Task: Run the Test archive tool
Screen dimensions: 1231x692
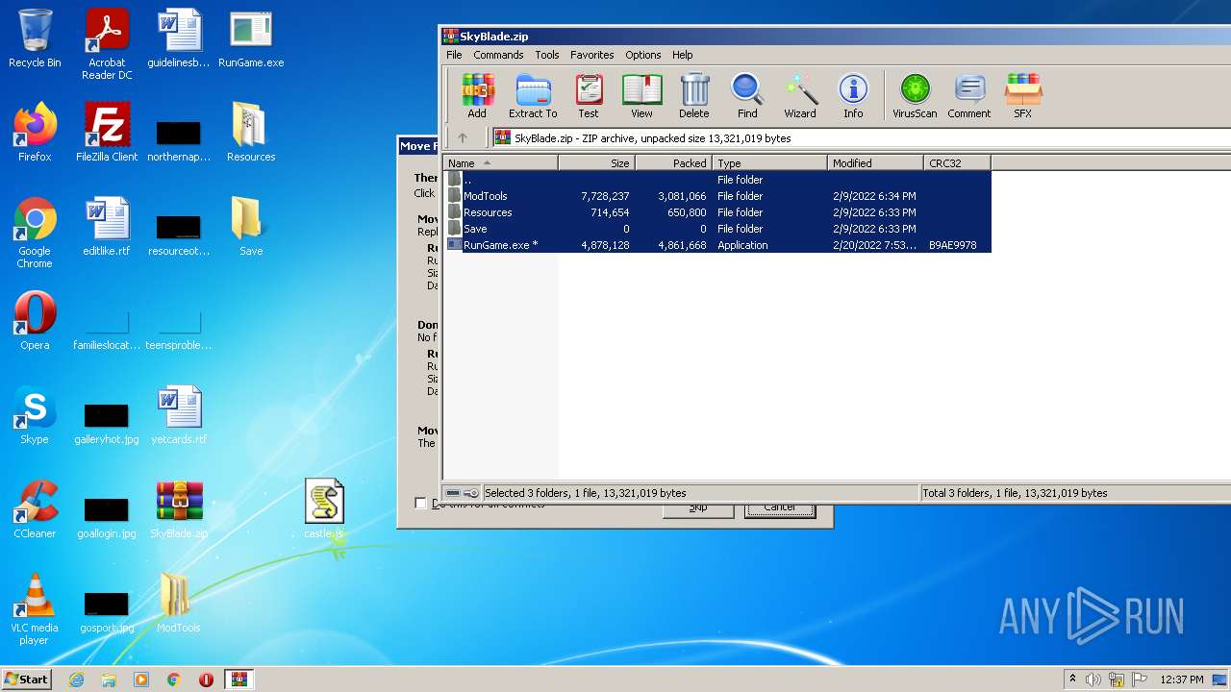Action: click(589, 96)
